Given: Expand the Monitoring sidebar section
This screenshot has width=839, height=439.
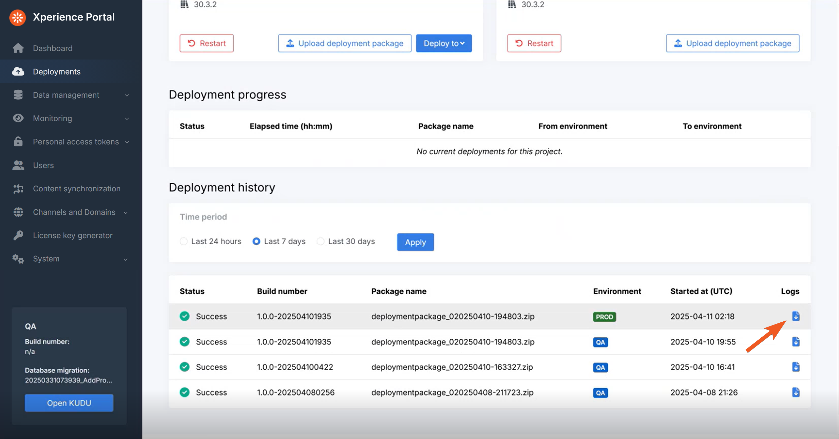Looking at the screenshot, I should pyautogui.click(x=53, y=118).
